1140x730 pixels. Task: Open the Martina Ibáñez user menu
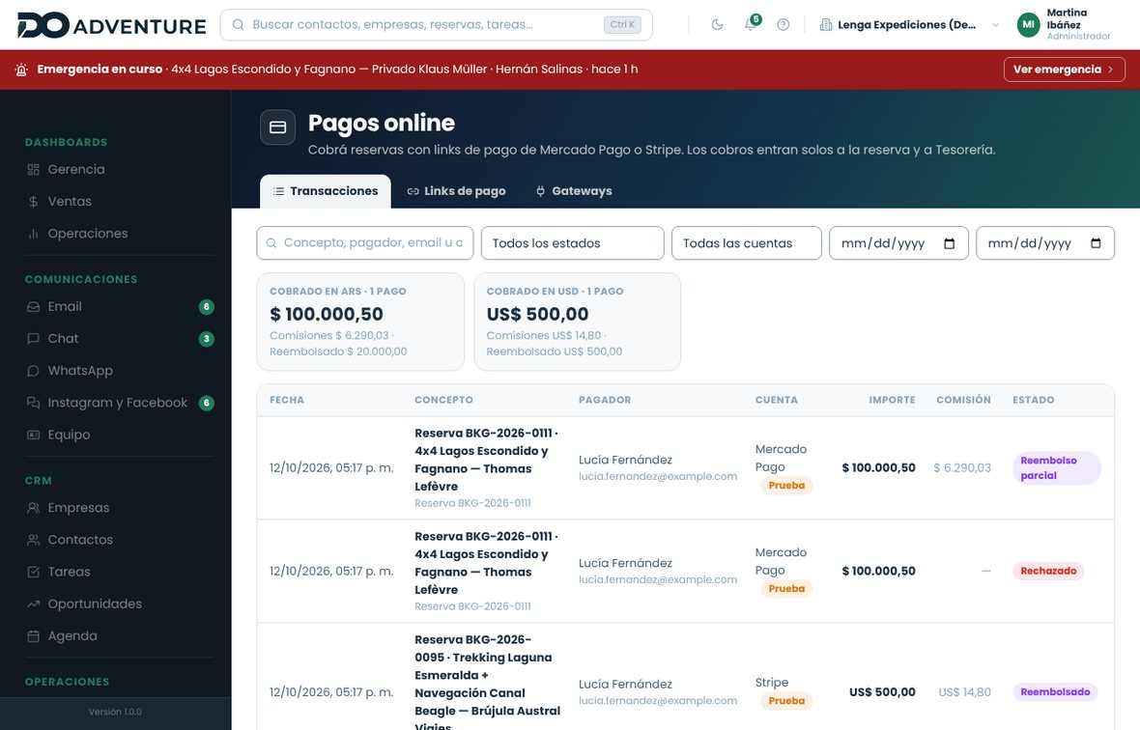click(1064, 25)
